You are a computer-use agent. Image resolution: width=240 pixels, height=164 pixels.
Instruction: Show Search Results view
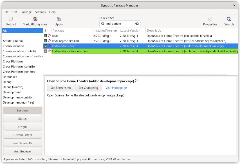tap(22, 143)
